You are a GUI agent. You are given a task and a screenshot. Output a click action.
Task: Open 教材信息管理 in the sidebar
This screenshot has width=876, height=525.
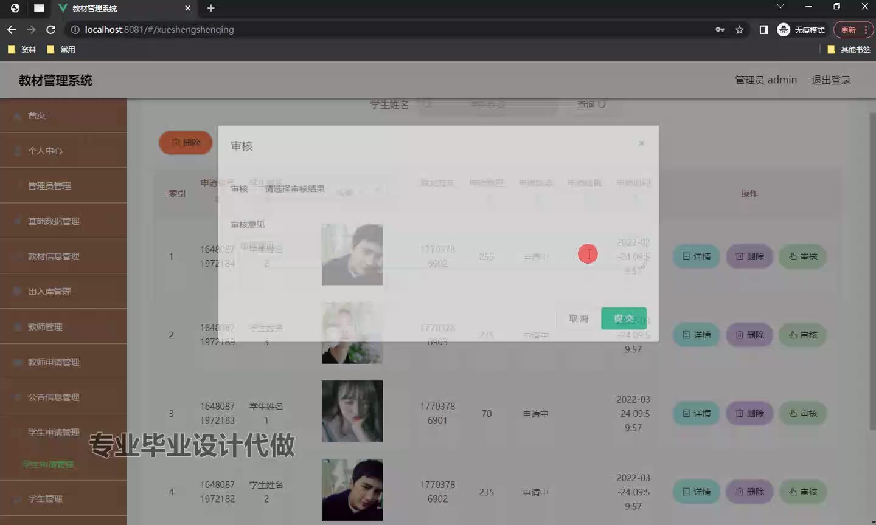pyautogui.click(x=63, y=256)
